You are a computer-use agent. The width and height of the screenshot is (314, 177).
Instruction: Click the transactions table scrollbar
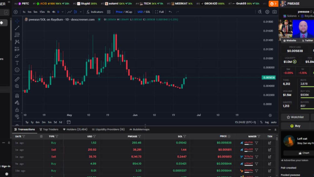click(277, 138)
